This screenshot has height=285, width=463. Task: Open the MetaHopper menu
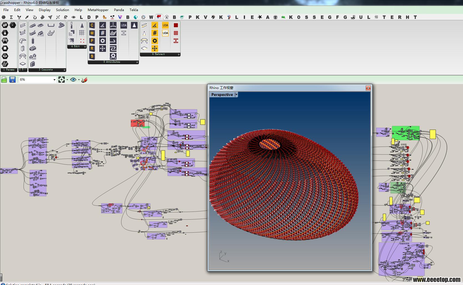coord(98,10)
